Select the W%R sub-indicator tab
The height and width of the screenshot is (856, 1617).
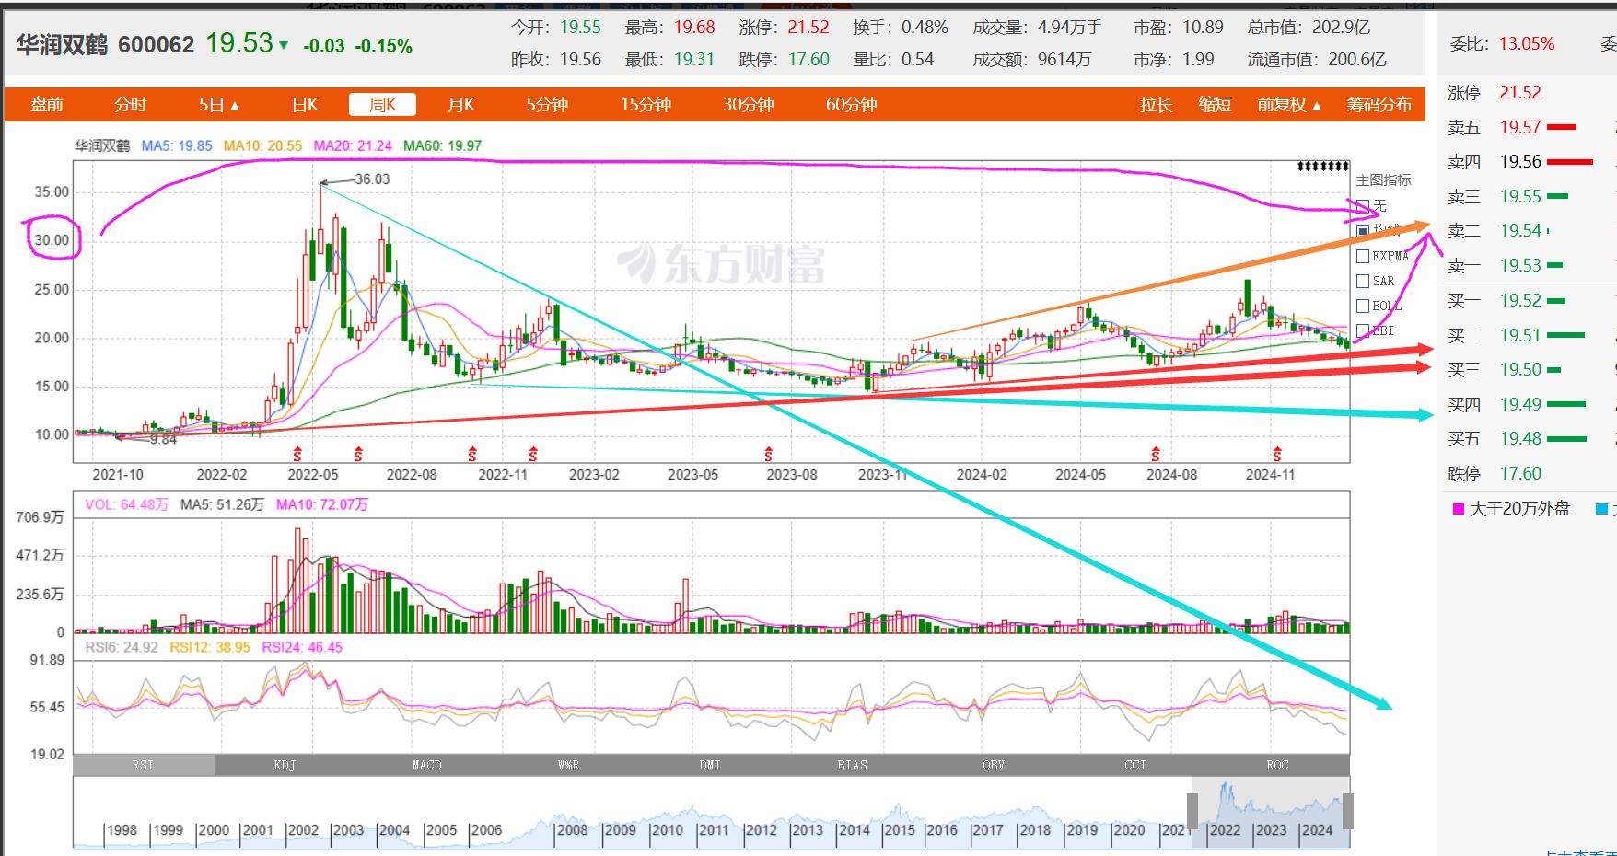click(569, 765)
